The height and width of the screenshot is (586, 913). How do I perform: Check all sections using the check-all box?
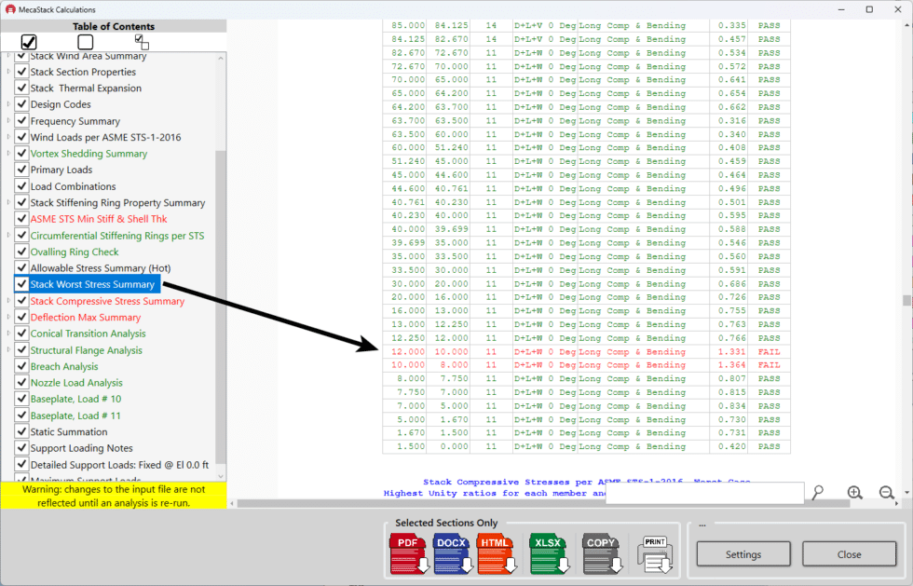click(28, 41)
